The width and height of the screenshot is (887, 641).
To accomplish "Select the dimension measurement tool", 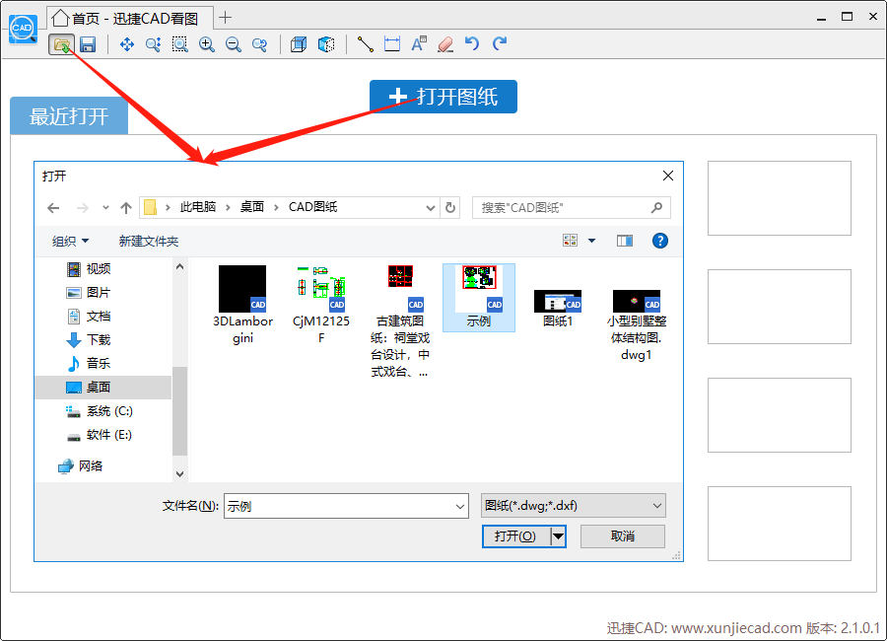I will coord(392,44).
